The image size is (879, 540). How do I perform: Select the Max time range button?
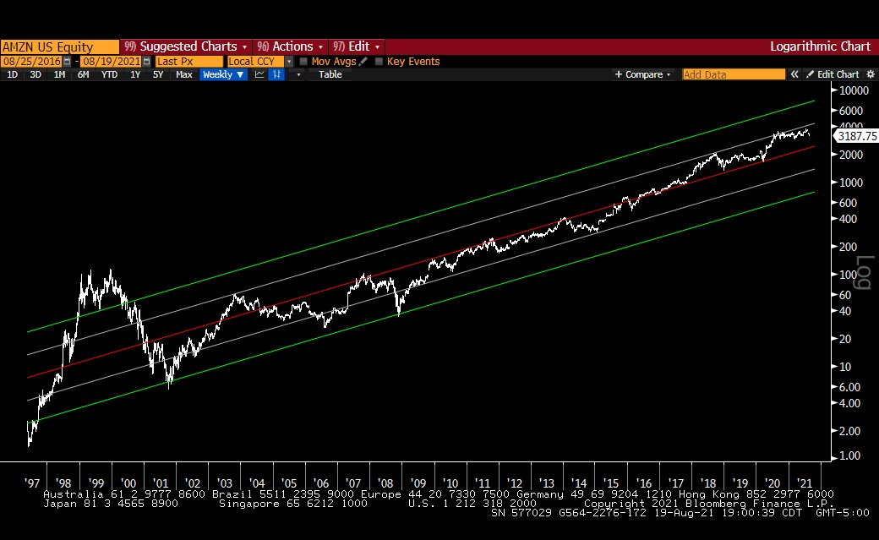(x=183, y=74)
